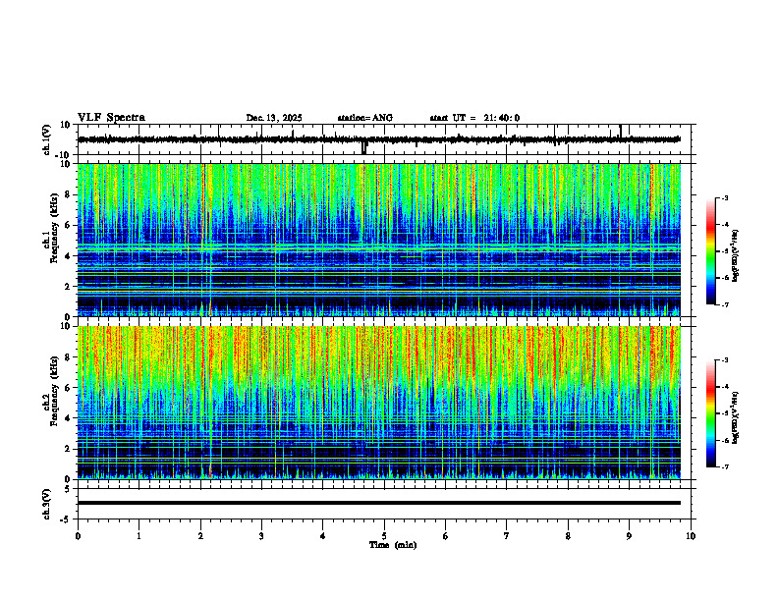Screen dimensions: 778x601
Task: Click the ch.1 spectrogram panel
Action: point(378,240)
